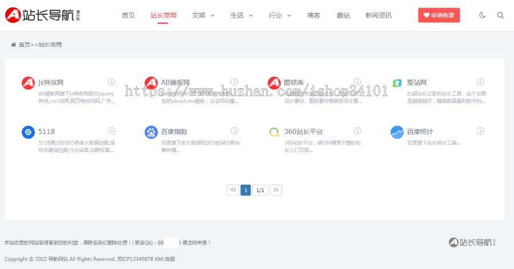Click 首页 link in breadcrumb
This screenshot has height=269, width=514.
click(x=24, y=45)
